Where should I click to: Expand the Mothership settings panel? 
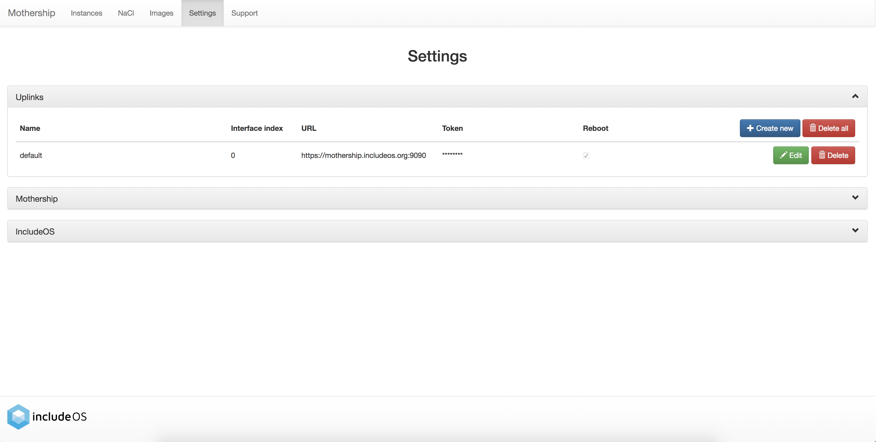pyautogui.click(x=855, y=198)
